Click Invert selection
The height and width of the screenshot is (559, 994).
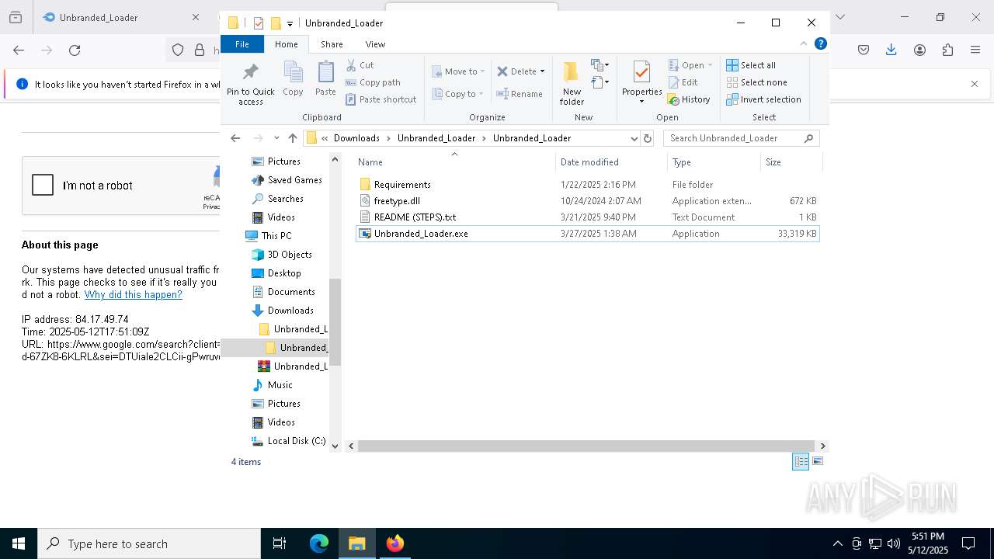[763, 99]
